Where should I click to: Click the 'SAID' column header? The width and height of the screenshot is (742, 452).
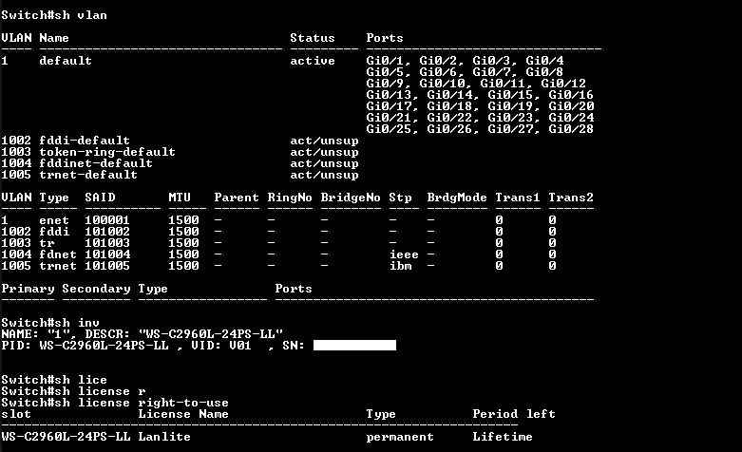pos(100,198)
